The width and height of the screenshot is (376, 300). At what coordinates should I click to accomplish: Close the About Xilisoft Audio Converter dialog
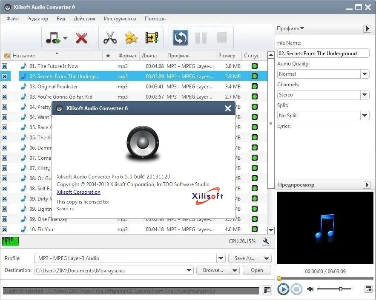pos(228,108)
